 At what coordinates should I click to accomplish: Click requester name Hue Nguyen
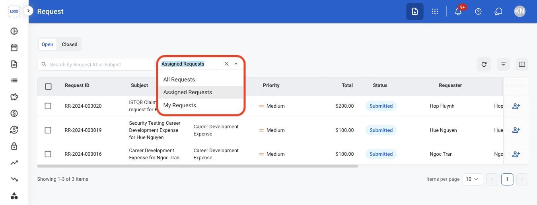pyautogui.click(x=444, y=130)
